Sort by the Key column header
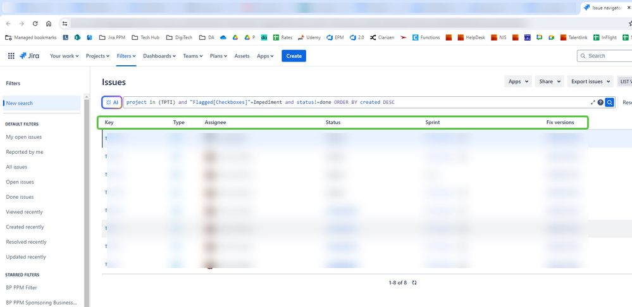Image resolution: width=632 pixels, height=307 pixels. click(x=109, y=122)
